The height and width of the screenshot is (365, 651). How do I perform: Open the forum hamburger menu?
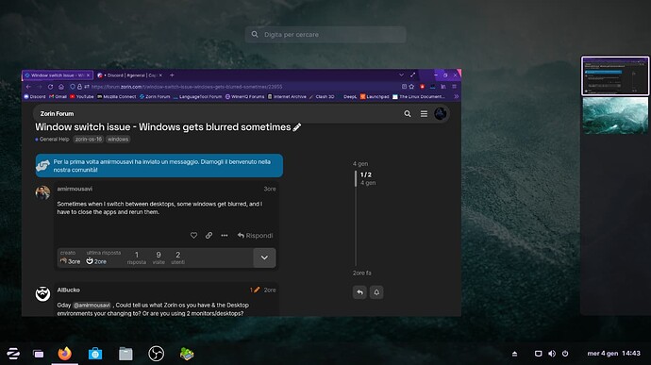[424, 114]
